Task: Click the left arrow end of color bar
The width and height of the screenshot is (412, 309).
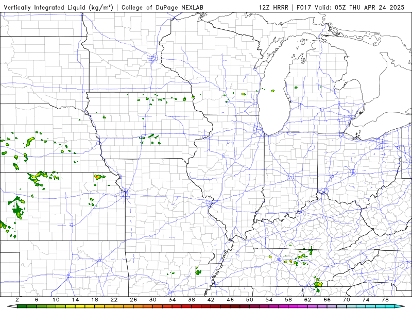Action: click(x=12, y=306)
